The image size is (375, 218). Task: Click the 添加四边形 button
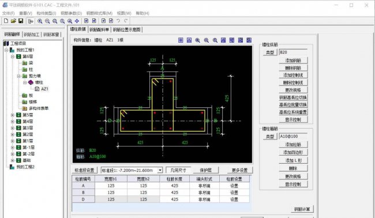point(293,152)
